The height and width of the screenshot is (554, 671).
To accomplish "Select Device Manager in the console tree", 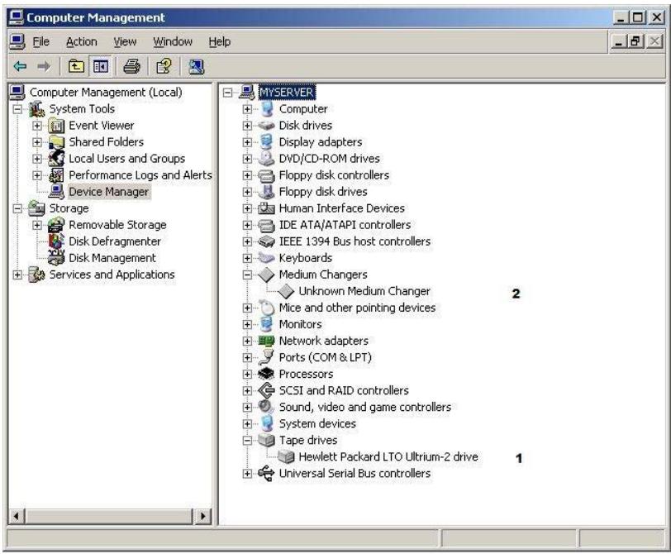I will 109,192.
